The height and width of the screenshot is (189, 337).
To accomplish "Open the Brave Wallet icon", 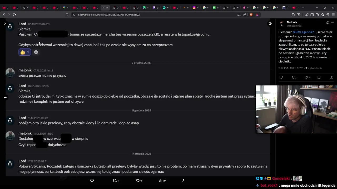I will [x=317, y=15].
